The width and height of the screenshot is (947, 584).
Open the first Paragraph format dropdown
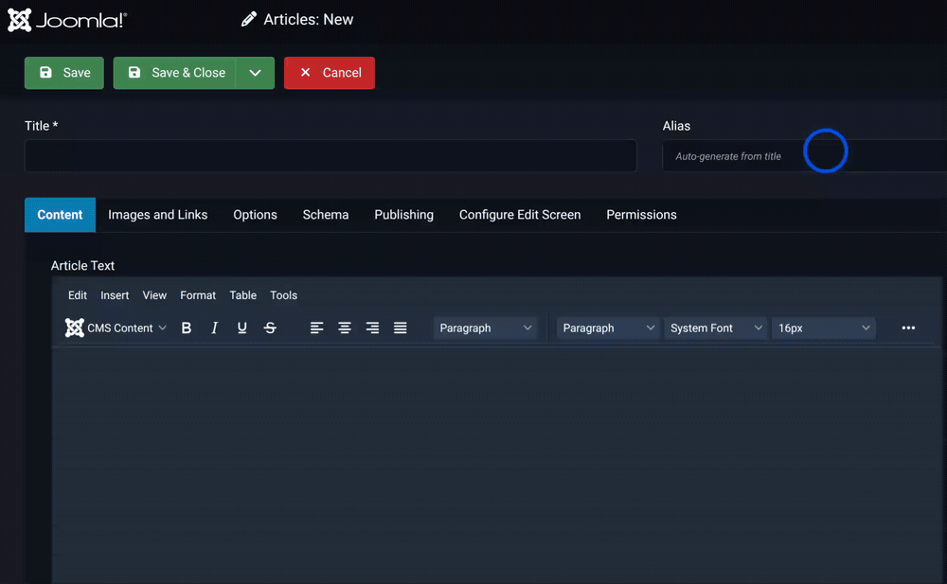[485, 327]
